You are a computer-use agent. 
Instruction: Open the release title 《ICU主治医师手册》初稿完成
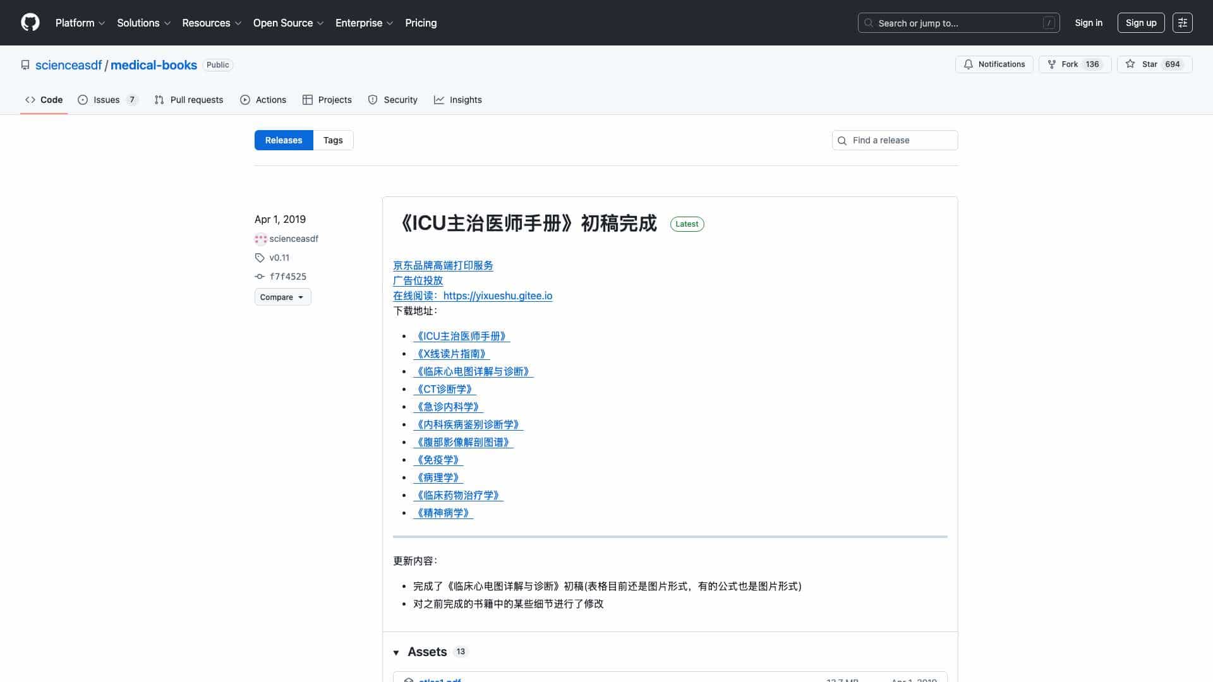pos(525,224)
